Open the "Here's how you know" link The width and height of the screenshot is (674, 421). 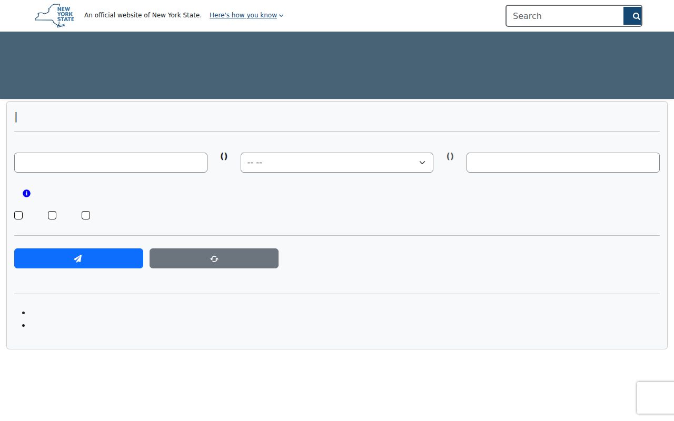(243, 15)
